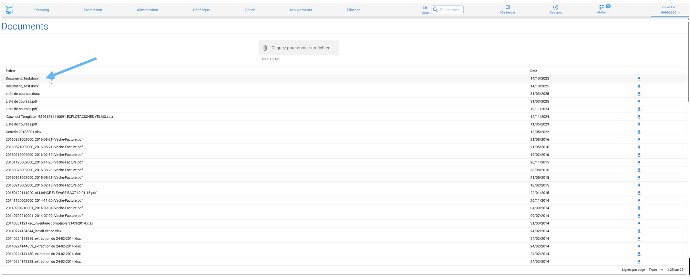Download the iCownect Template xlsx file
The width and height of the screenshot is (690, 277).
639,117
